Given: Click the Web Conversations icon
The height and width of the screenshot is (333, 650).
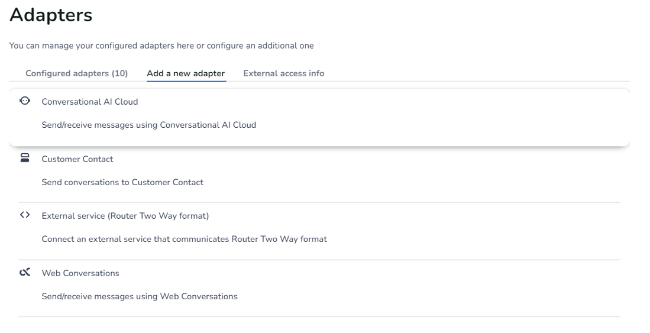Looking at the screenshot, I should [25, 273].
